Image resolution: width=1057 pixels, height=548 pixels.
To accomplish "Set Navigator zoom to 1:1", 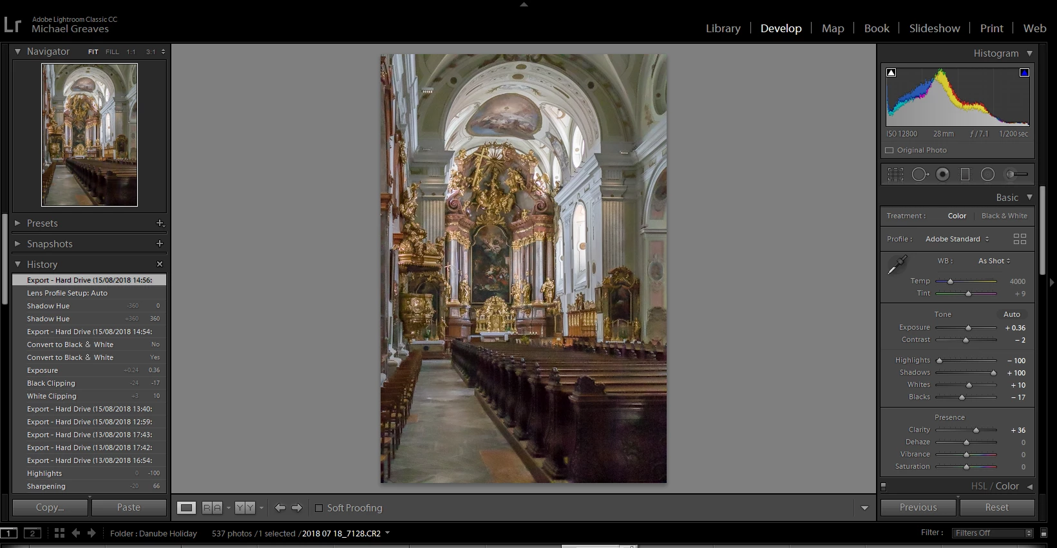I will pos(131,52).
